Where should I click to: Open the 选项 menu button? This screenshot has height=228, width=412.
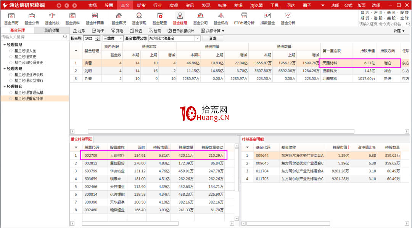click(376, 5)
